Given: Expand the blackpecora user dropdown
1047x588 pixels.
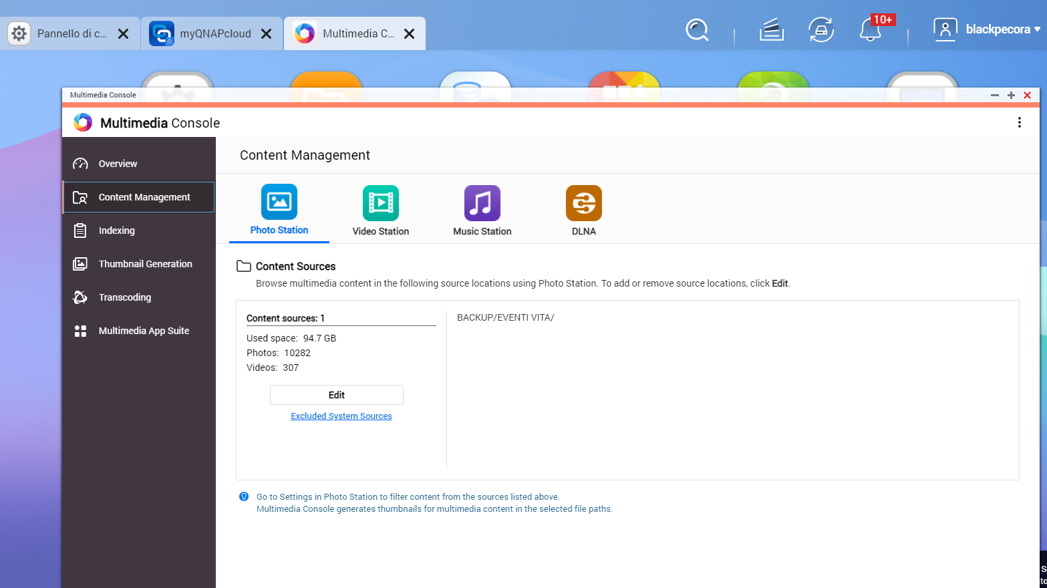Looking at the screenshot, I should [x=987, y=29].
